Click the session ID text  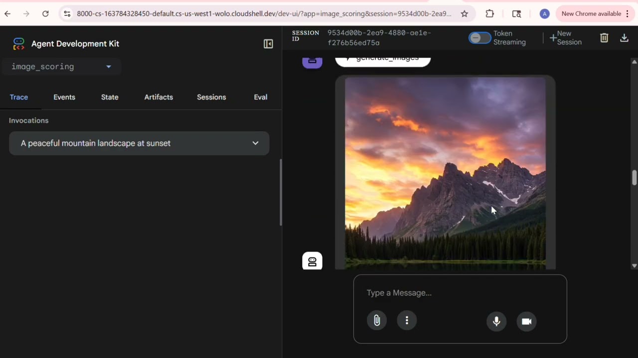379,38
